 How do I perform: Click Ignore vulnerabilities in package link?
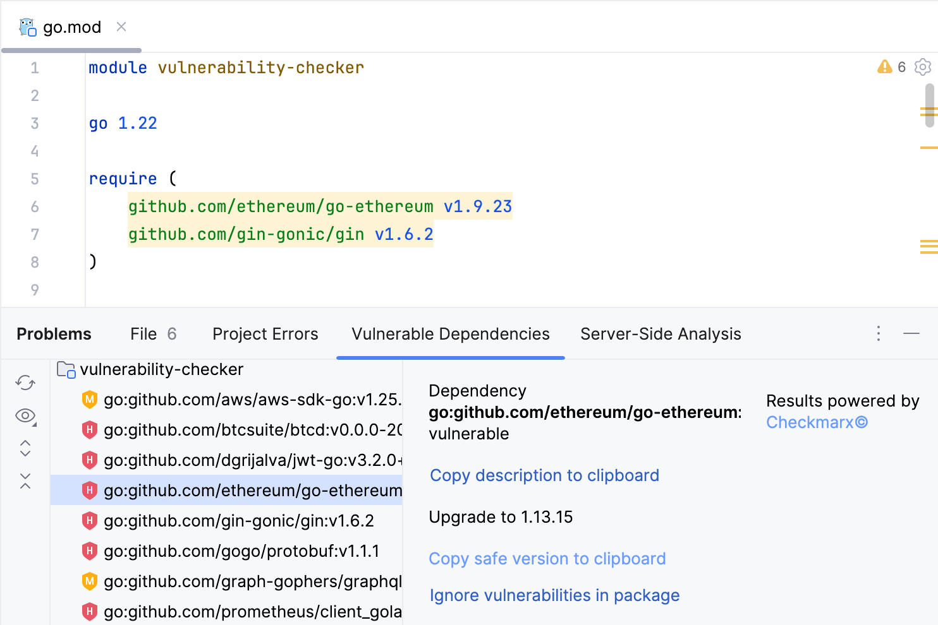[554, 595]
